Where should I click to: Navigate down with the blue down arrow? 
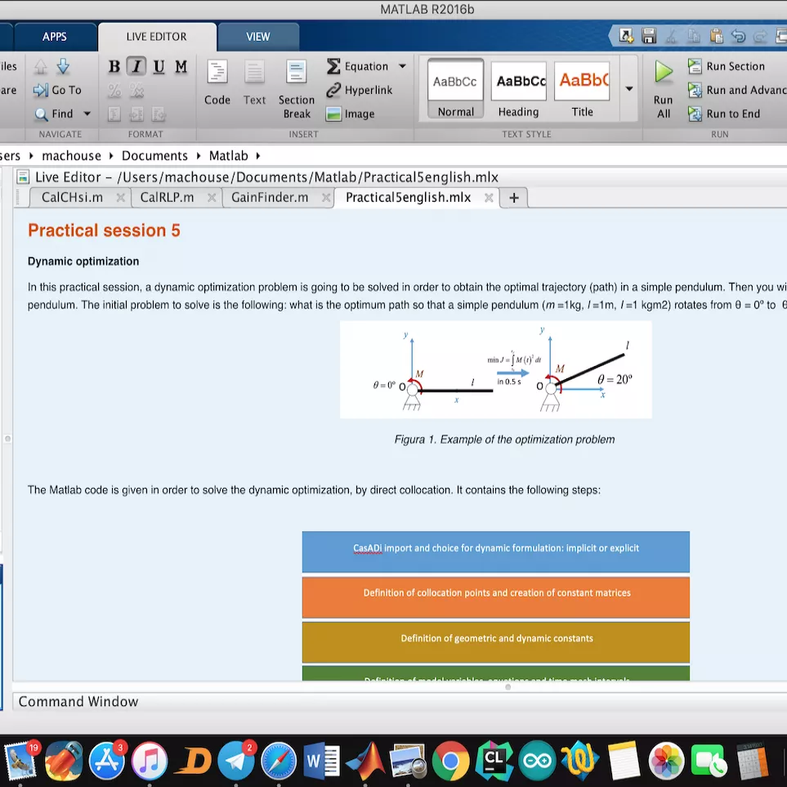[63, 66]
